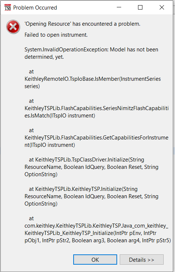175x272 pixels.
Task: Click the com.keithley.KeithleyTSPLib Java_com_keithley_ line
Action: (x=96, y=226)
